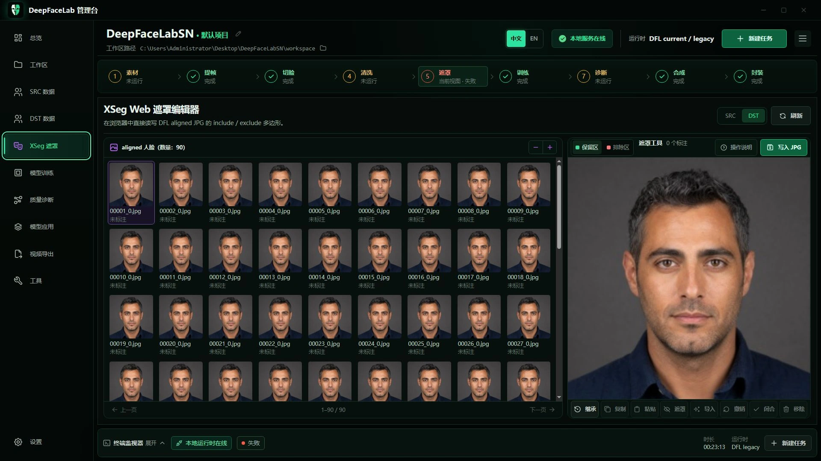This screenshot has width=821, height=461.
Task: Select thumbnail 00009_0.jpg
Action: pos(529,193)
